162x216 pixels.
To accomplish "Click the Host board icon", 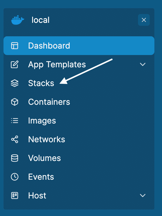I will [x=15, y=196].
